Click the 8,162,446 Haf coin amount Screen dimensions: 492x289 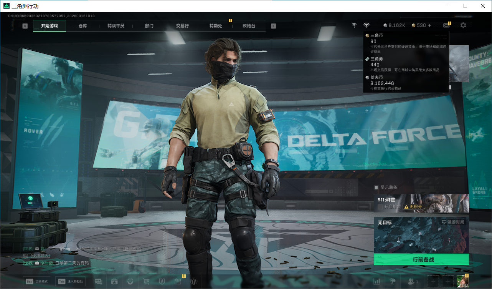tap(382, 83)
